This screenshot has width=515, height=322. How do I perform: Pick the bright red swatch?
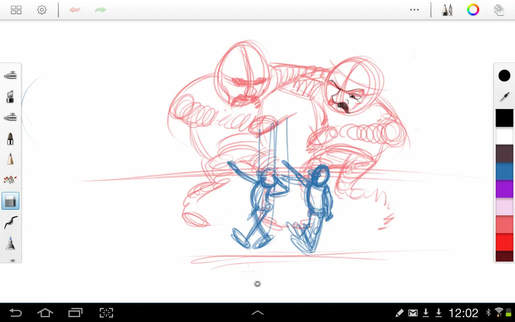pos(505,242)
